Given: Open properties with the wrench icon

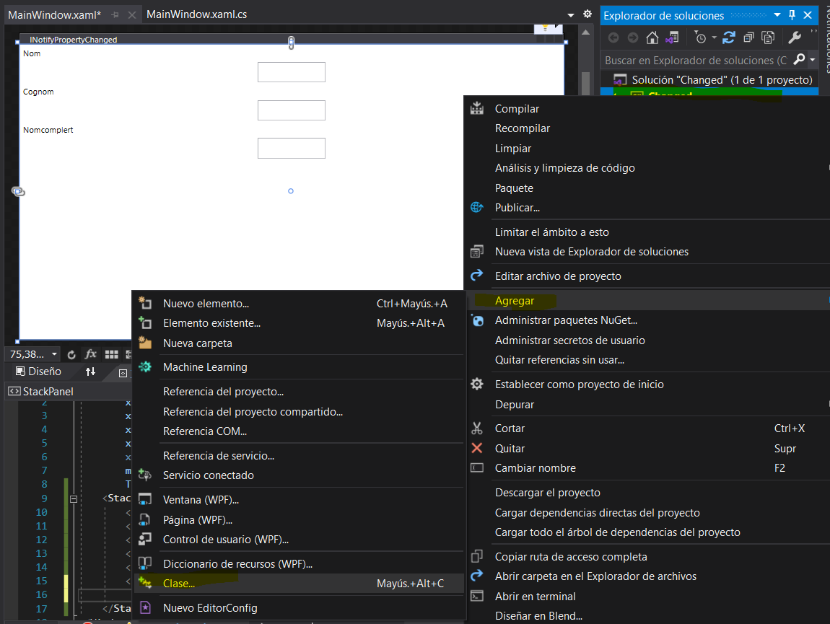Looking at the screenshot, I should pos(794,38).
